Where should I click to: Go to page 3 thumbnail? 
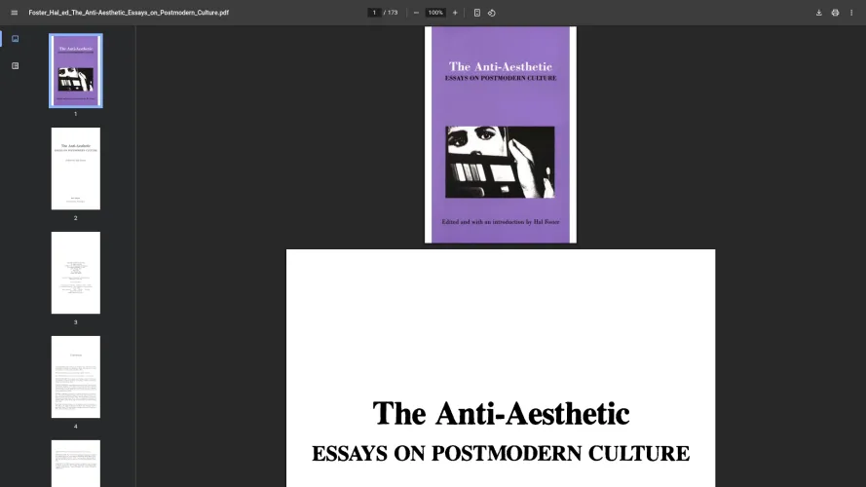click(76, 273)
